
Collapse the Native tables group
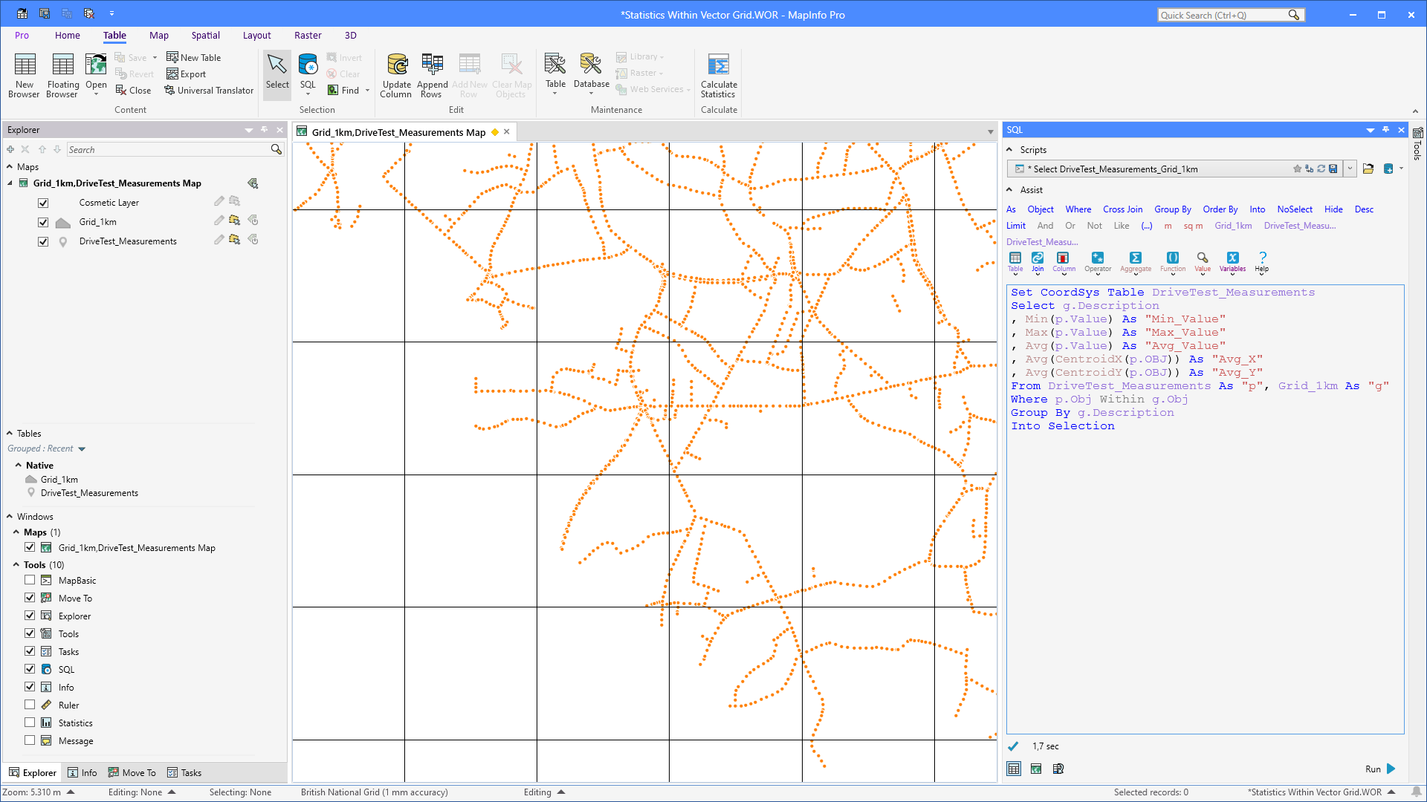(20, 465)
